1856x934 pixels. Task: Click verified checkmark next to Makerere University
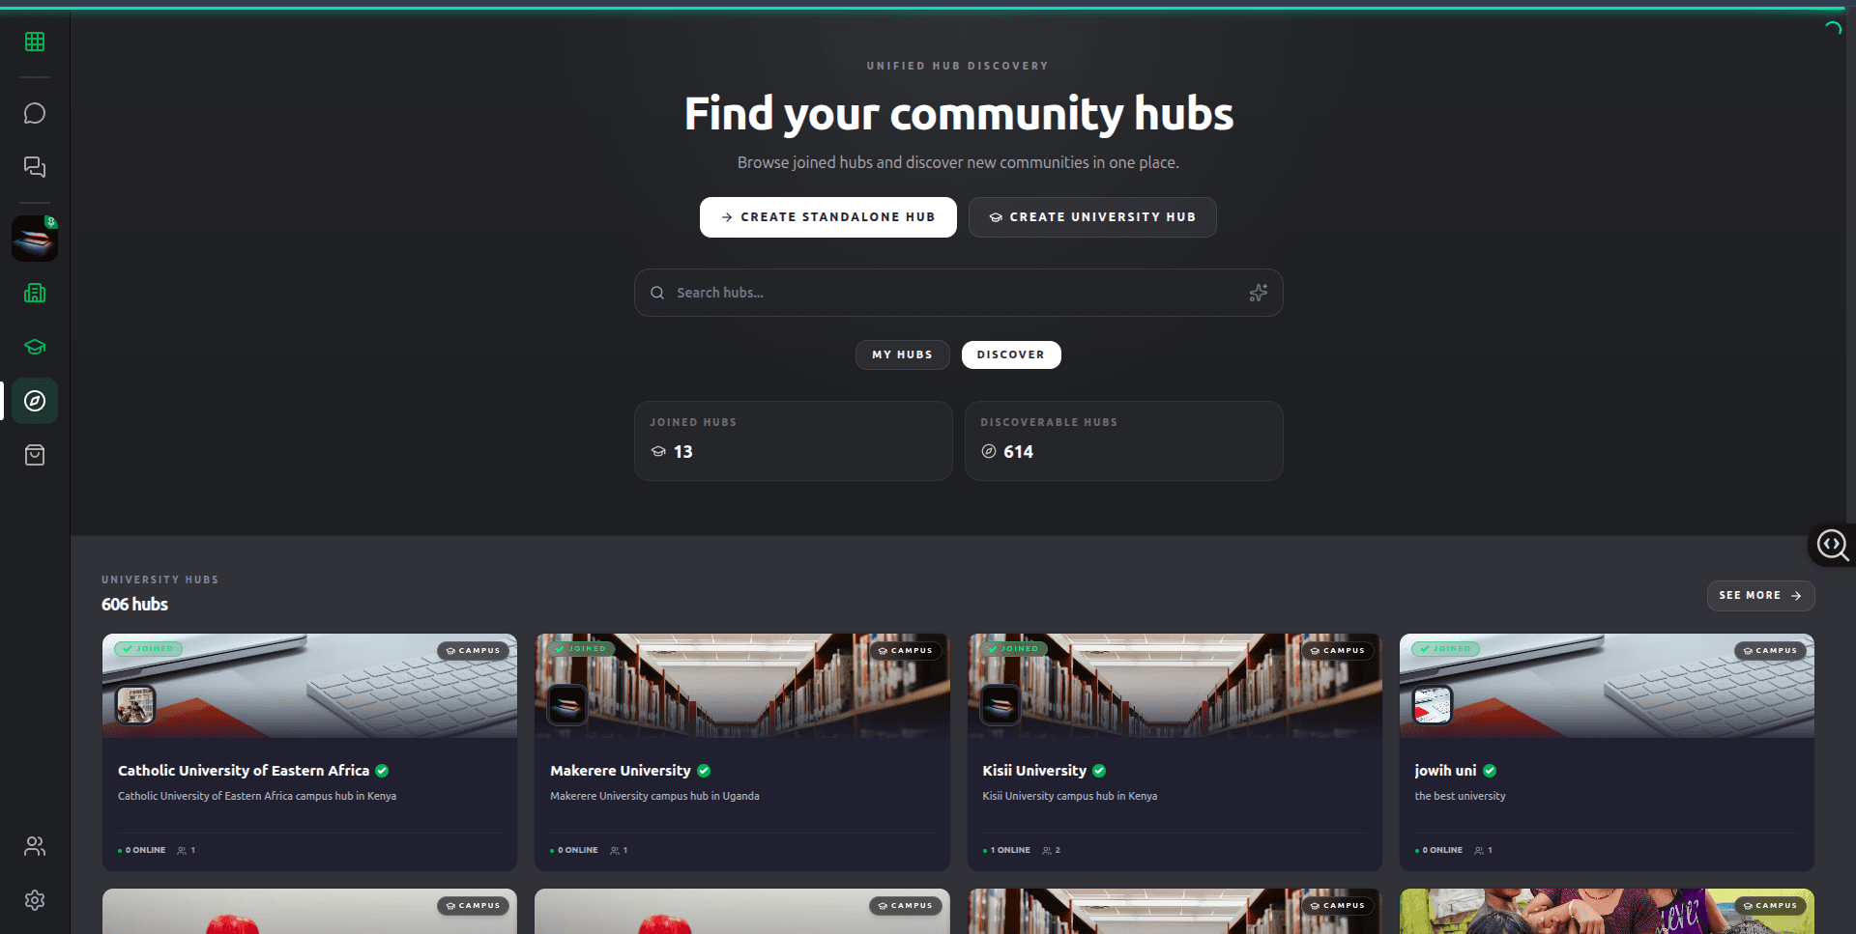(x=704, y=771)
